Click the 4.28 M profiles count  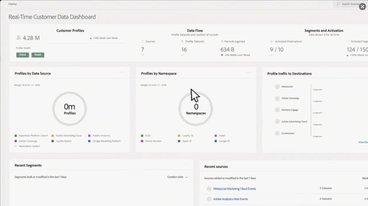click(x=31, y=38)
